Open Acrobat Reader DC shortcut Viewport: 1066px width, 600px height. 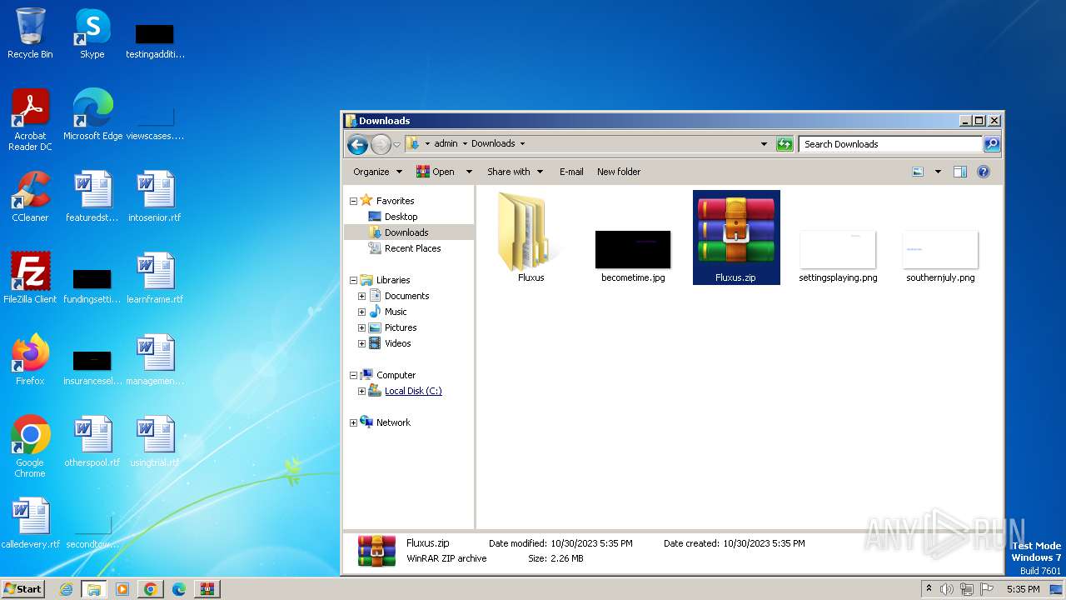[x=30, y=119]
